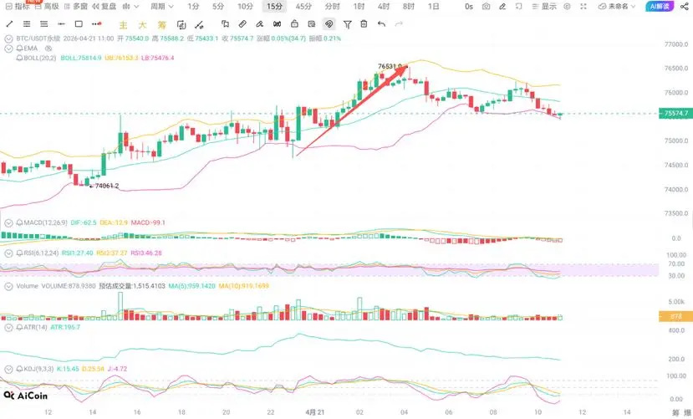Click the 0s countdown label
Viewport: 693px width, 419px height.
(469, 6)
